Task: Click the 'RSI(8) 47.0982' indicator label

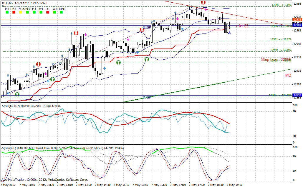Action: pos(52,106)
